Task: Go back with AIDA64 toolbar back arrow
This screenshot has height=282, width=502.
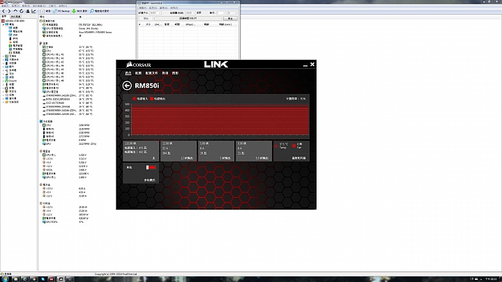Action: [3, 11]
